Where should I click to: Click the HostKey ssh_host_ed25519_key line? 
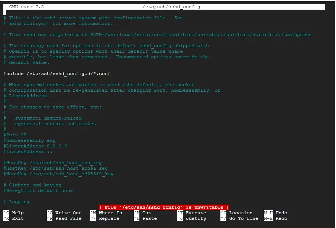[58, 174]
